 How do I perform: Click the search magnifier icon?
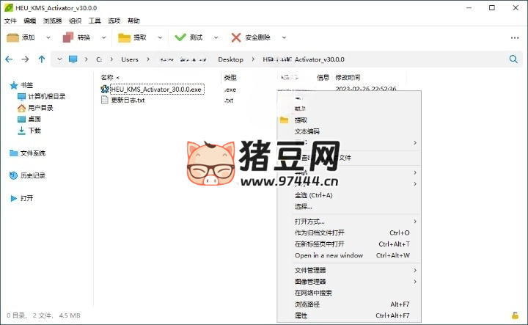[x=513, y=59]
